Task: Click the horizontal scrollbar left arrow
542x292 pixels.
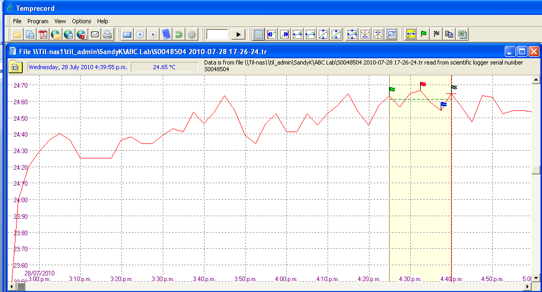Action: [14, 286]
